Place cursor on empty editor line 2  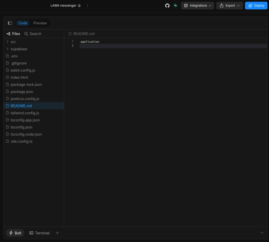tap(173, 46)
